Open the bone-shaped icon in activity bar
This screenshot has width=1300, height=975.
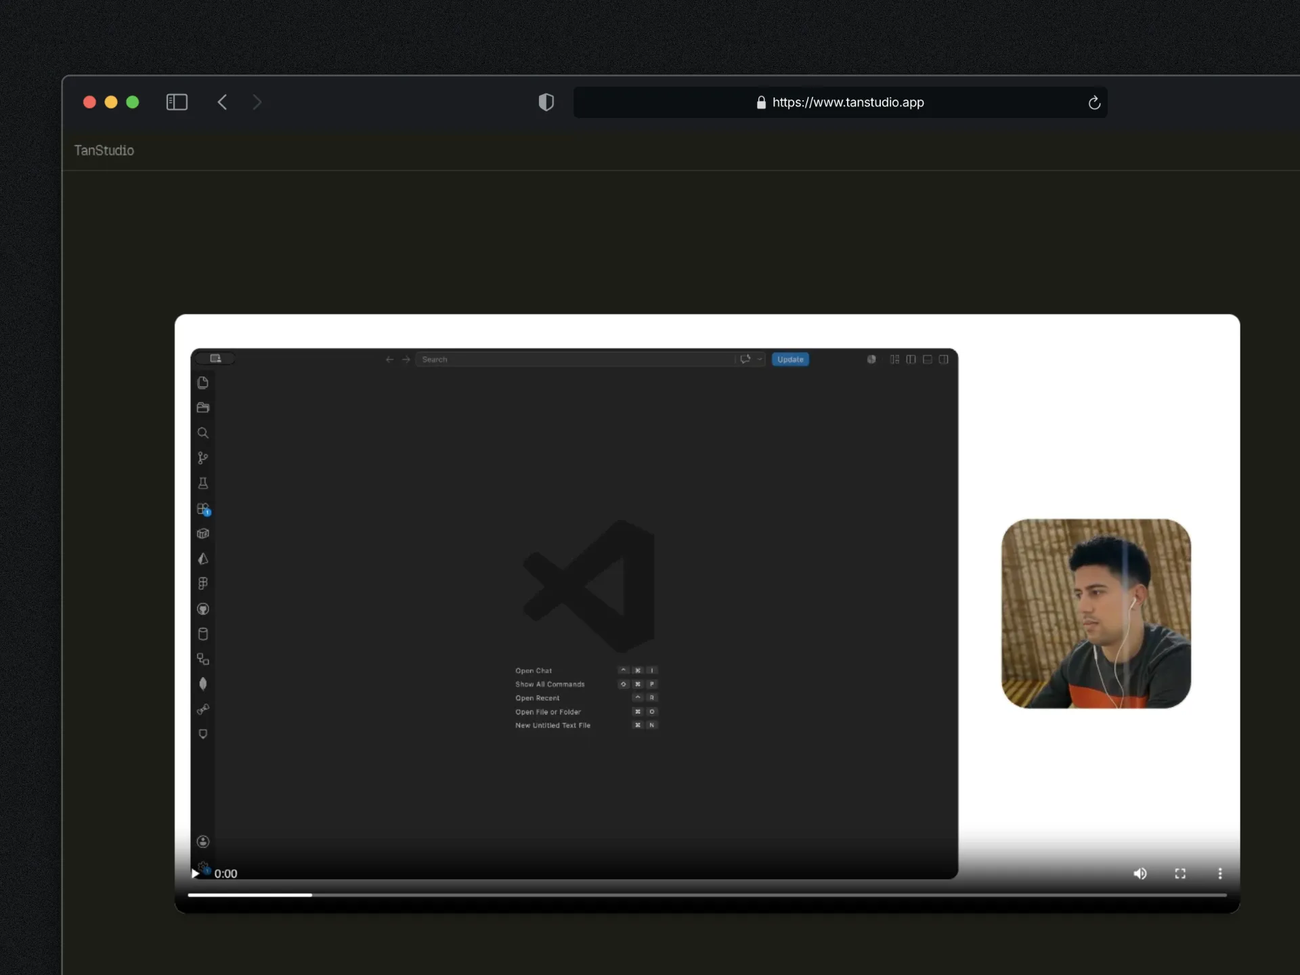[x=202, y=709]
